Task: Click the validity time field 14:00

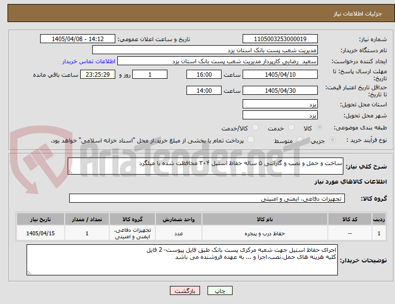Action: click(204, 90)
